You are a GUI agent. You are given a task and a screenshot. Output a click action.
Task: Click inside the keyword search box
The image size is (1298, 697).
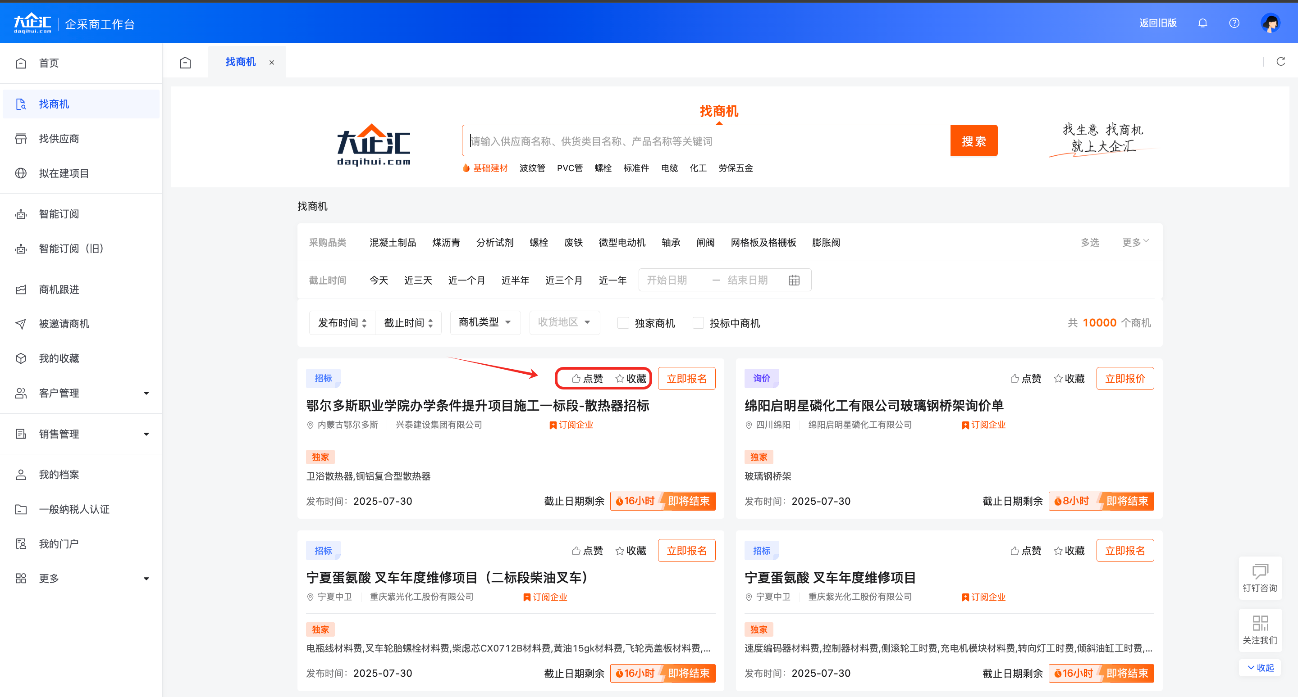point(706,141)
